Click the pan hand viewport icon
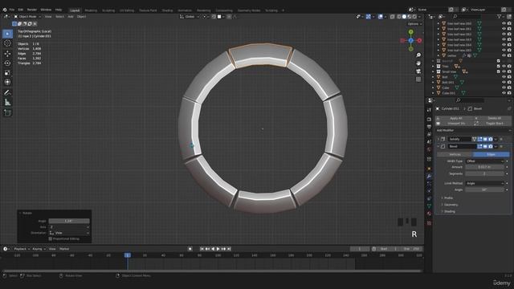This screenshot has width=514, height=289. tap(418, 63)
